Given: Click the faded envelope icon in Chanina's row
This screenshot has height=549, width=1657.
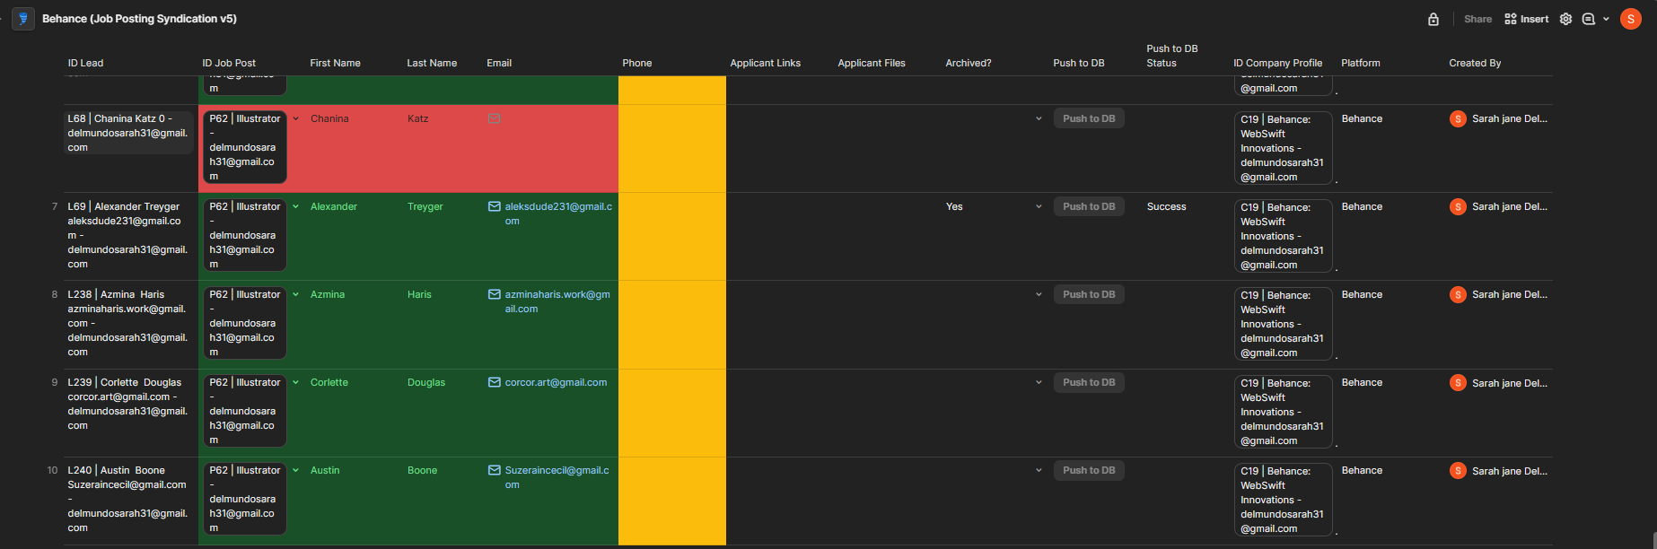Looking at the screenshot, I should click(x=495, y=118).
